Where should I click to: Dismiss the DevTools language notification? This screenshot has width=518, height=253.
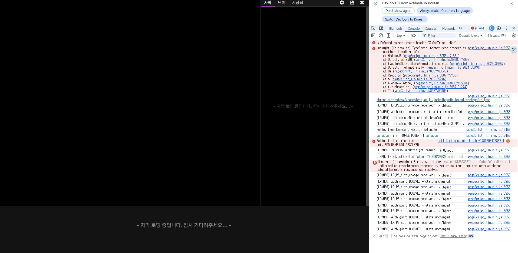coord(512,4)
